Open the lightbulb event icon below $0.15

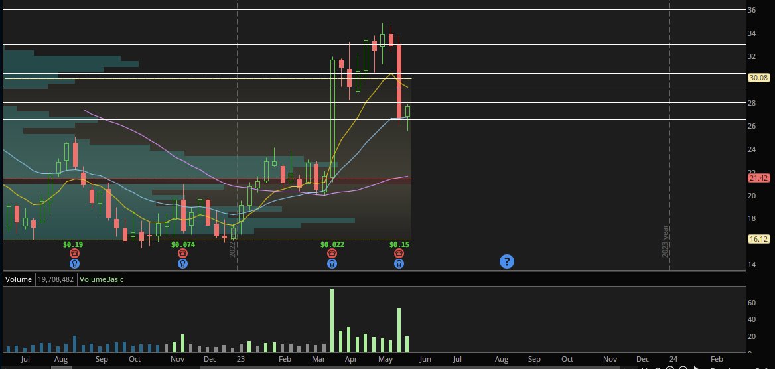point(399,263)
